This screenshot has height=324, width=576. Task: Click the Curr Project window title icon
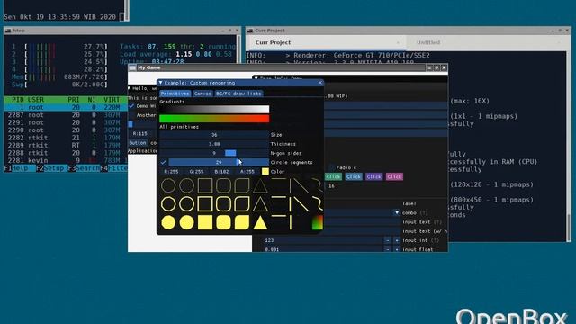[x=250, y=31]
